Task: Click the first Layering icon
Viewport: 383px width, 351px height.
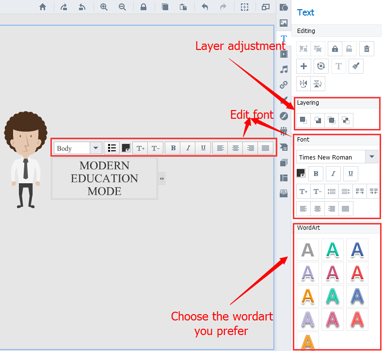Action: [303, 120]
